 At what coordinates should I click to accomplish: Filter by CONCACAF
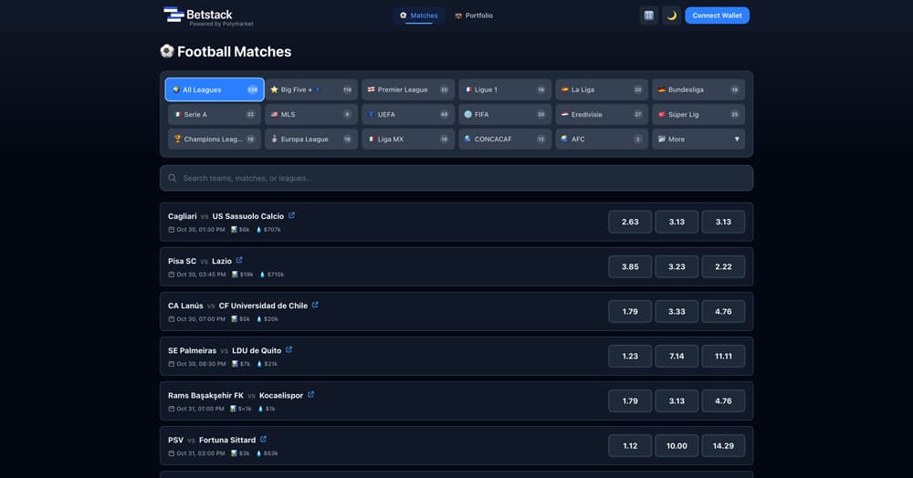pos(505,139)
